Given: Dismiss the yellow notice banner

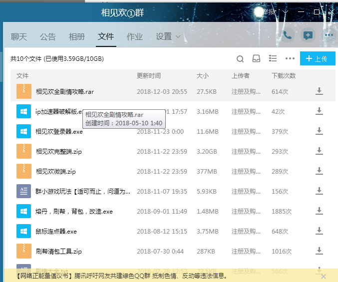Looking at the screenshot, I should click(x=323, y=276).
